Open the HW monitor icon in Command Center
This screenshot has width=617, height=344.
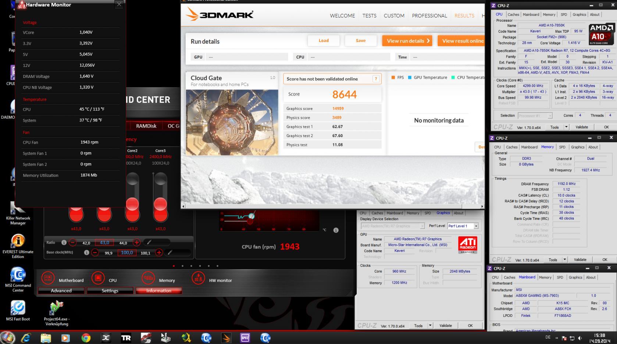click(198, 278)
